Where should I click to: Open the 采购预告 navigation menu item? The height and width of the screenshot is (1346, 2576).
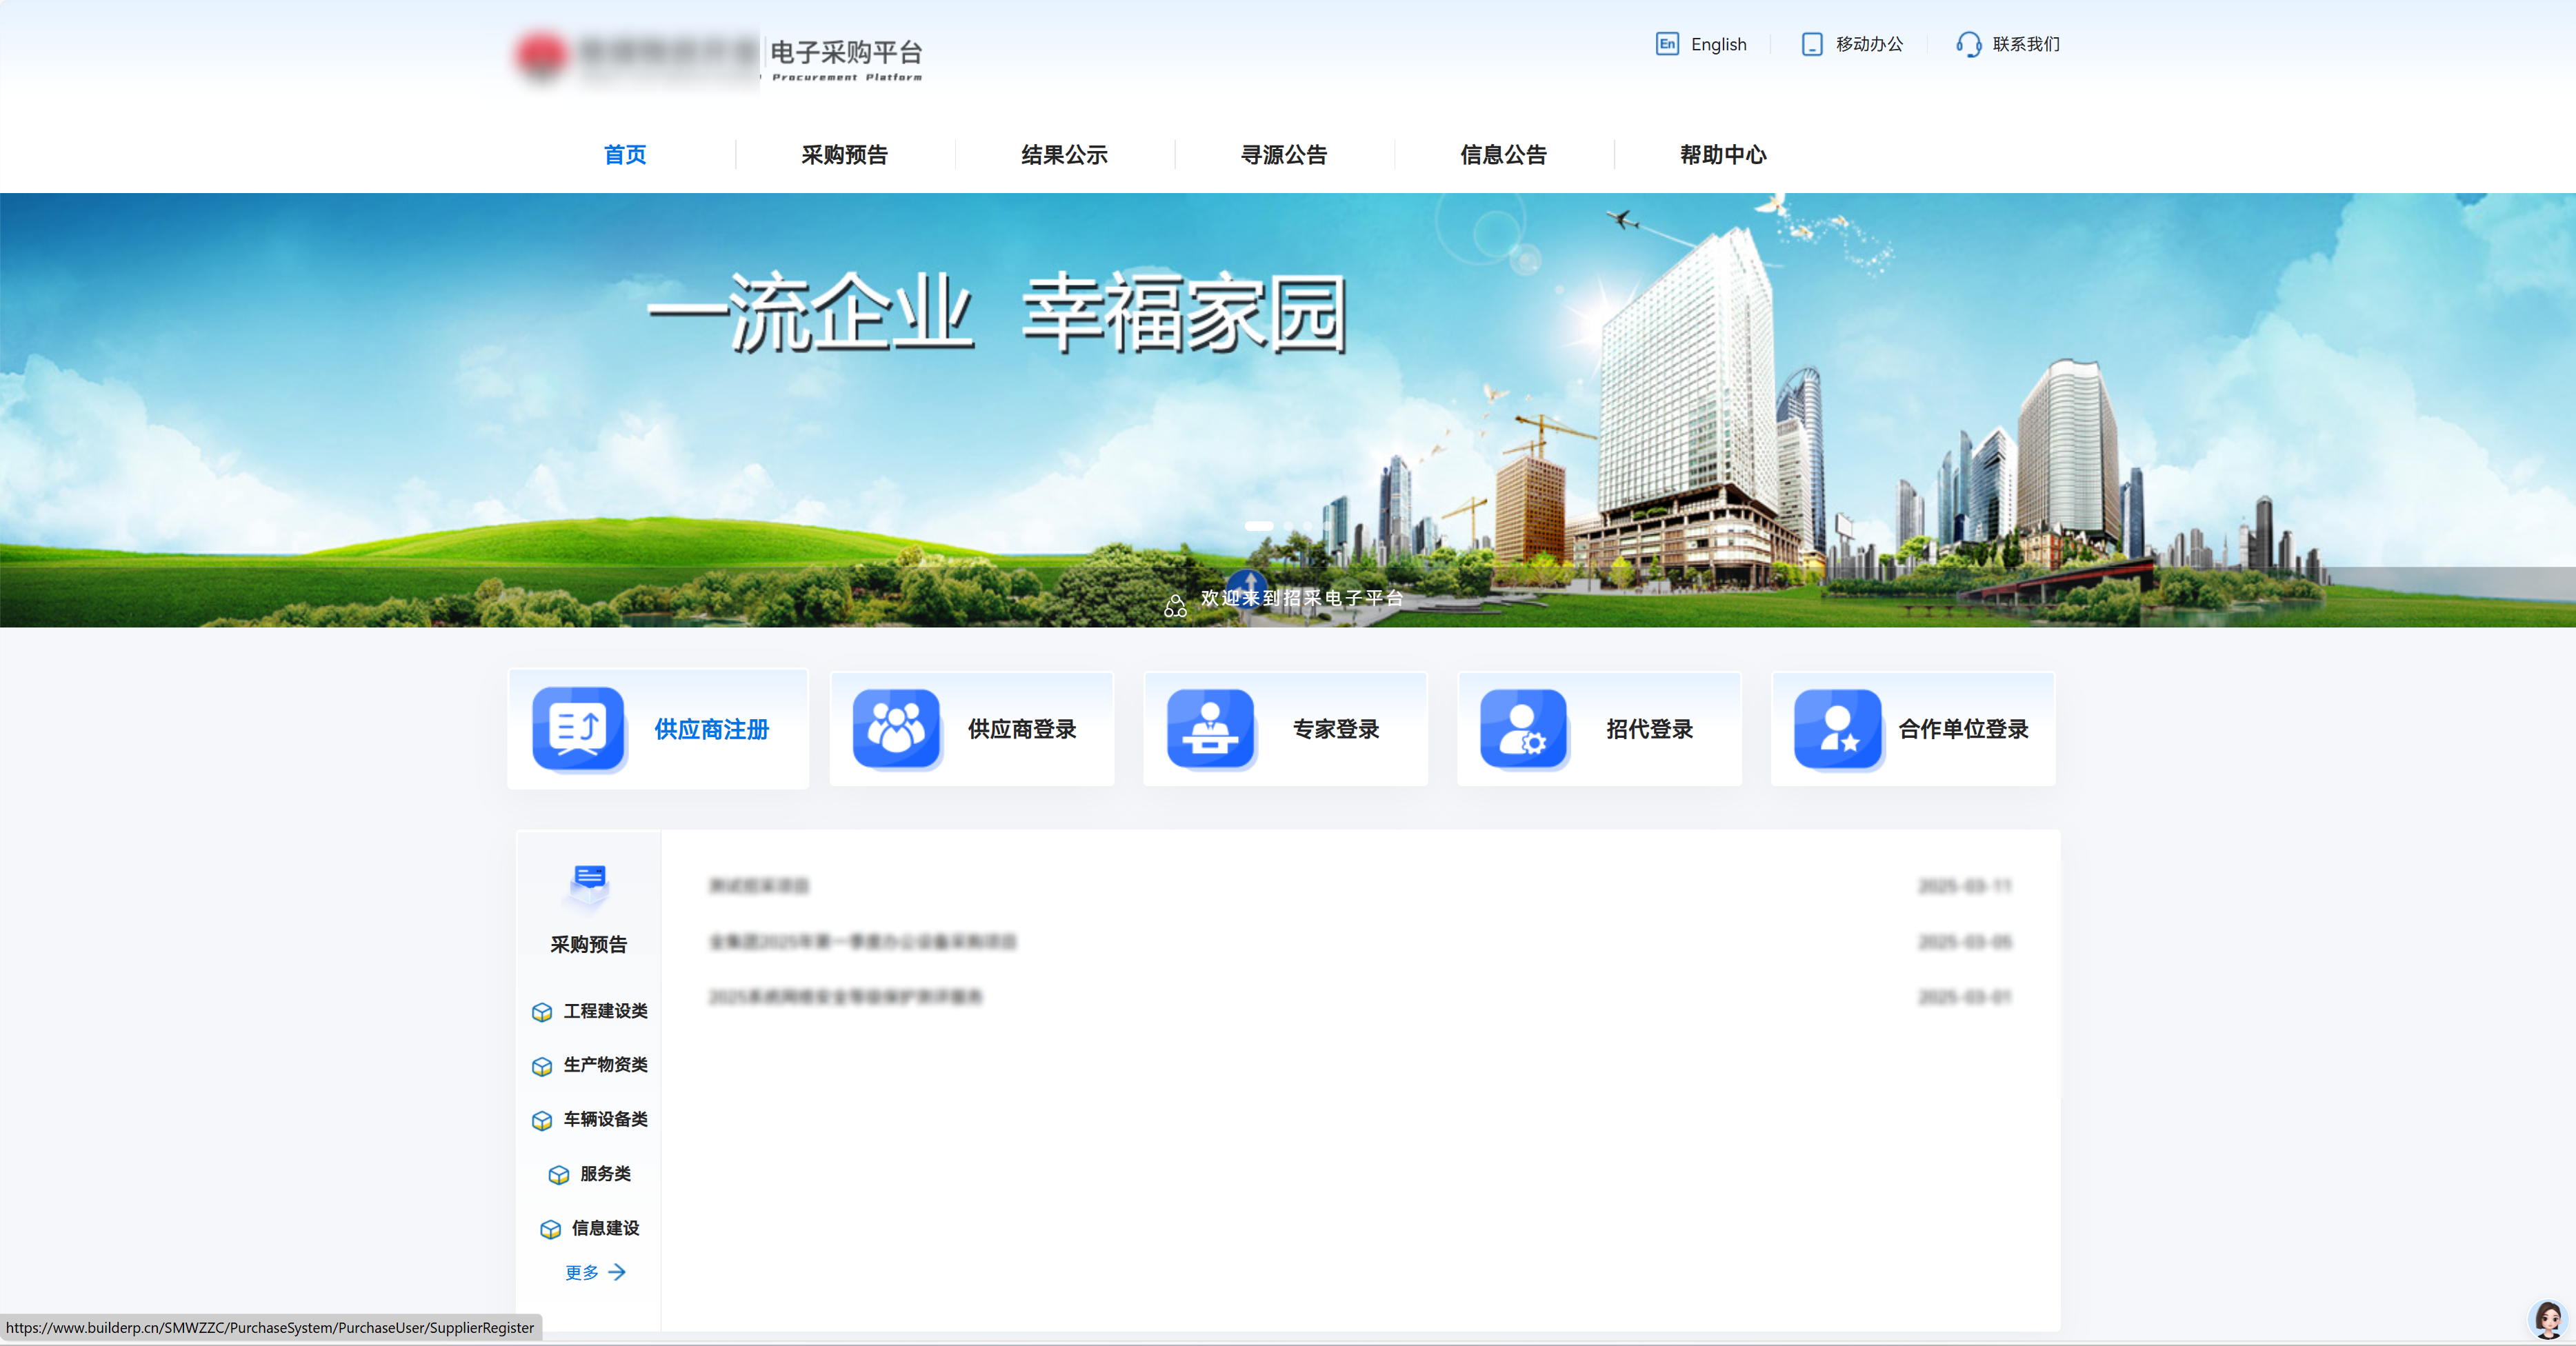[844, 155]
